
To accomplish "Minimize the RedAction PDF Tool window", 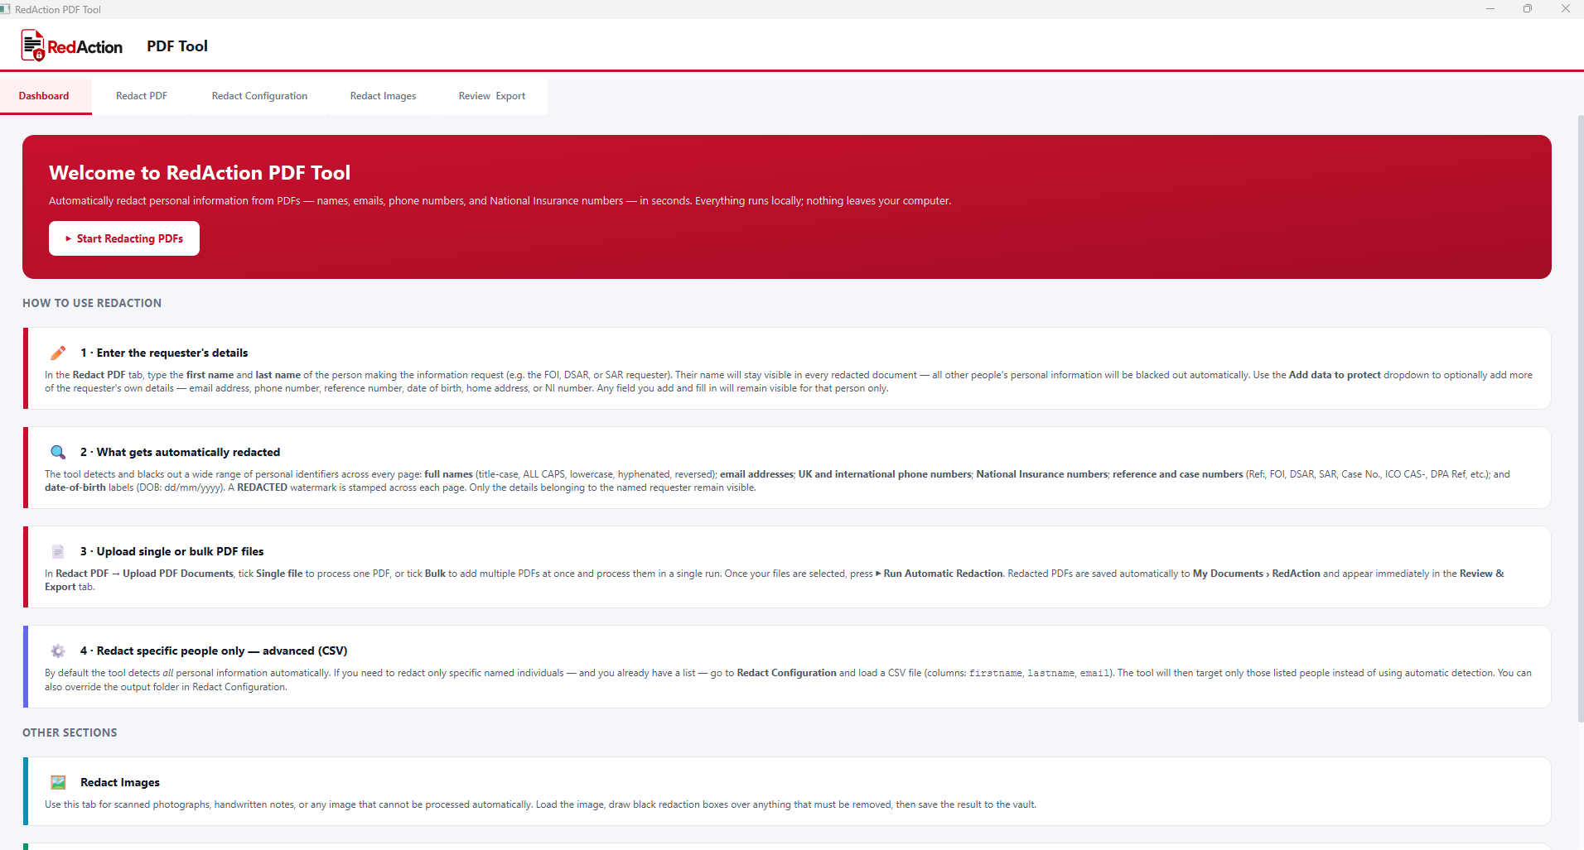I will tap(1490, 9).
